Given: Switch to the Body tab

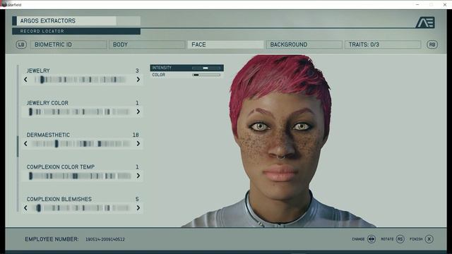Looking at the screenshot, I should 147,44.
